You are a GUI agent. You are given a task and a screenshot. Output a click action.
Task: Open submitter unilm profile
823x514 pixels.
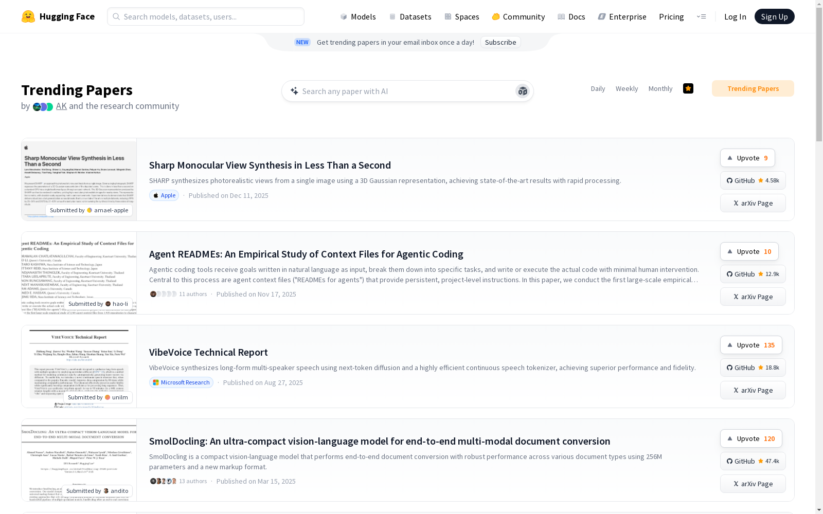pyautogui.click(x=98, y=397)
